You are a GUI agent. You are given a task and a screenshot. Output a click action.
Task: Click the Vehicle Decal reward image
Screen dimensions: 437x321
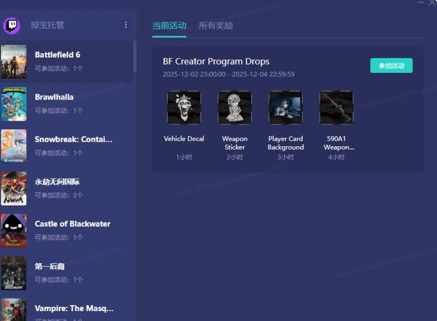[184, 107]
